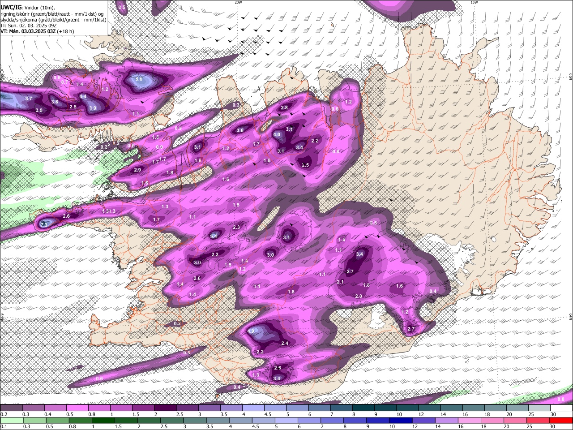Click the 2.0 value label
Screen dimensions: 573x430
click(359, 297)
